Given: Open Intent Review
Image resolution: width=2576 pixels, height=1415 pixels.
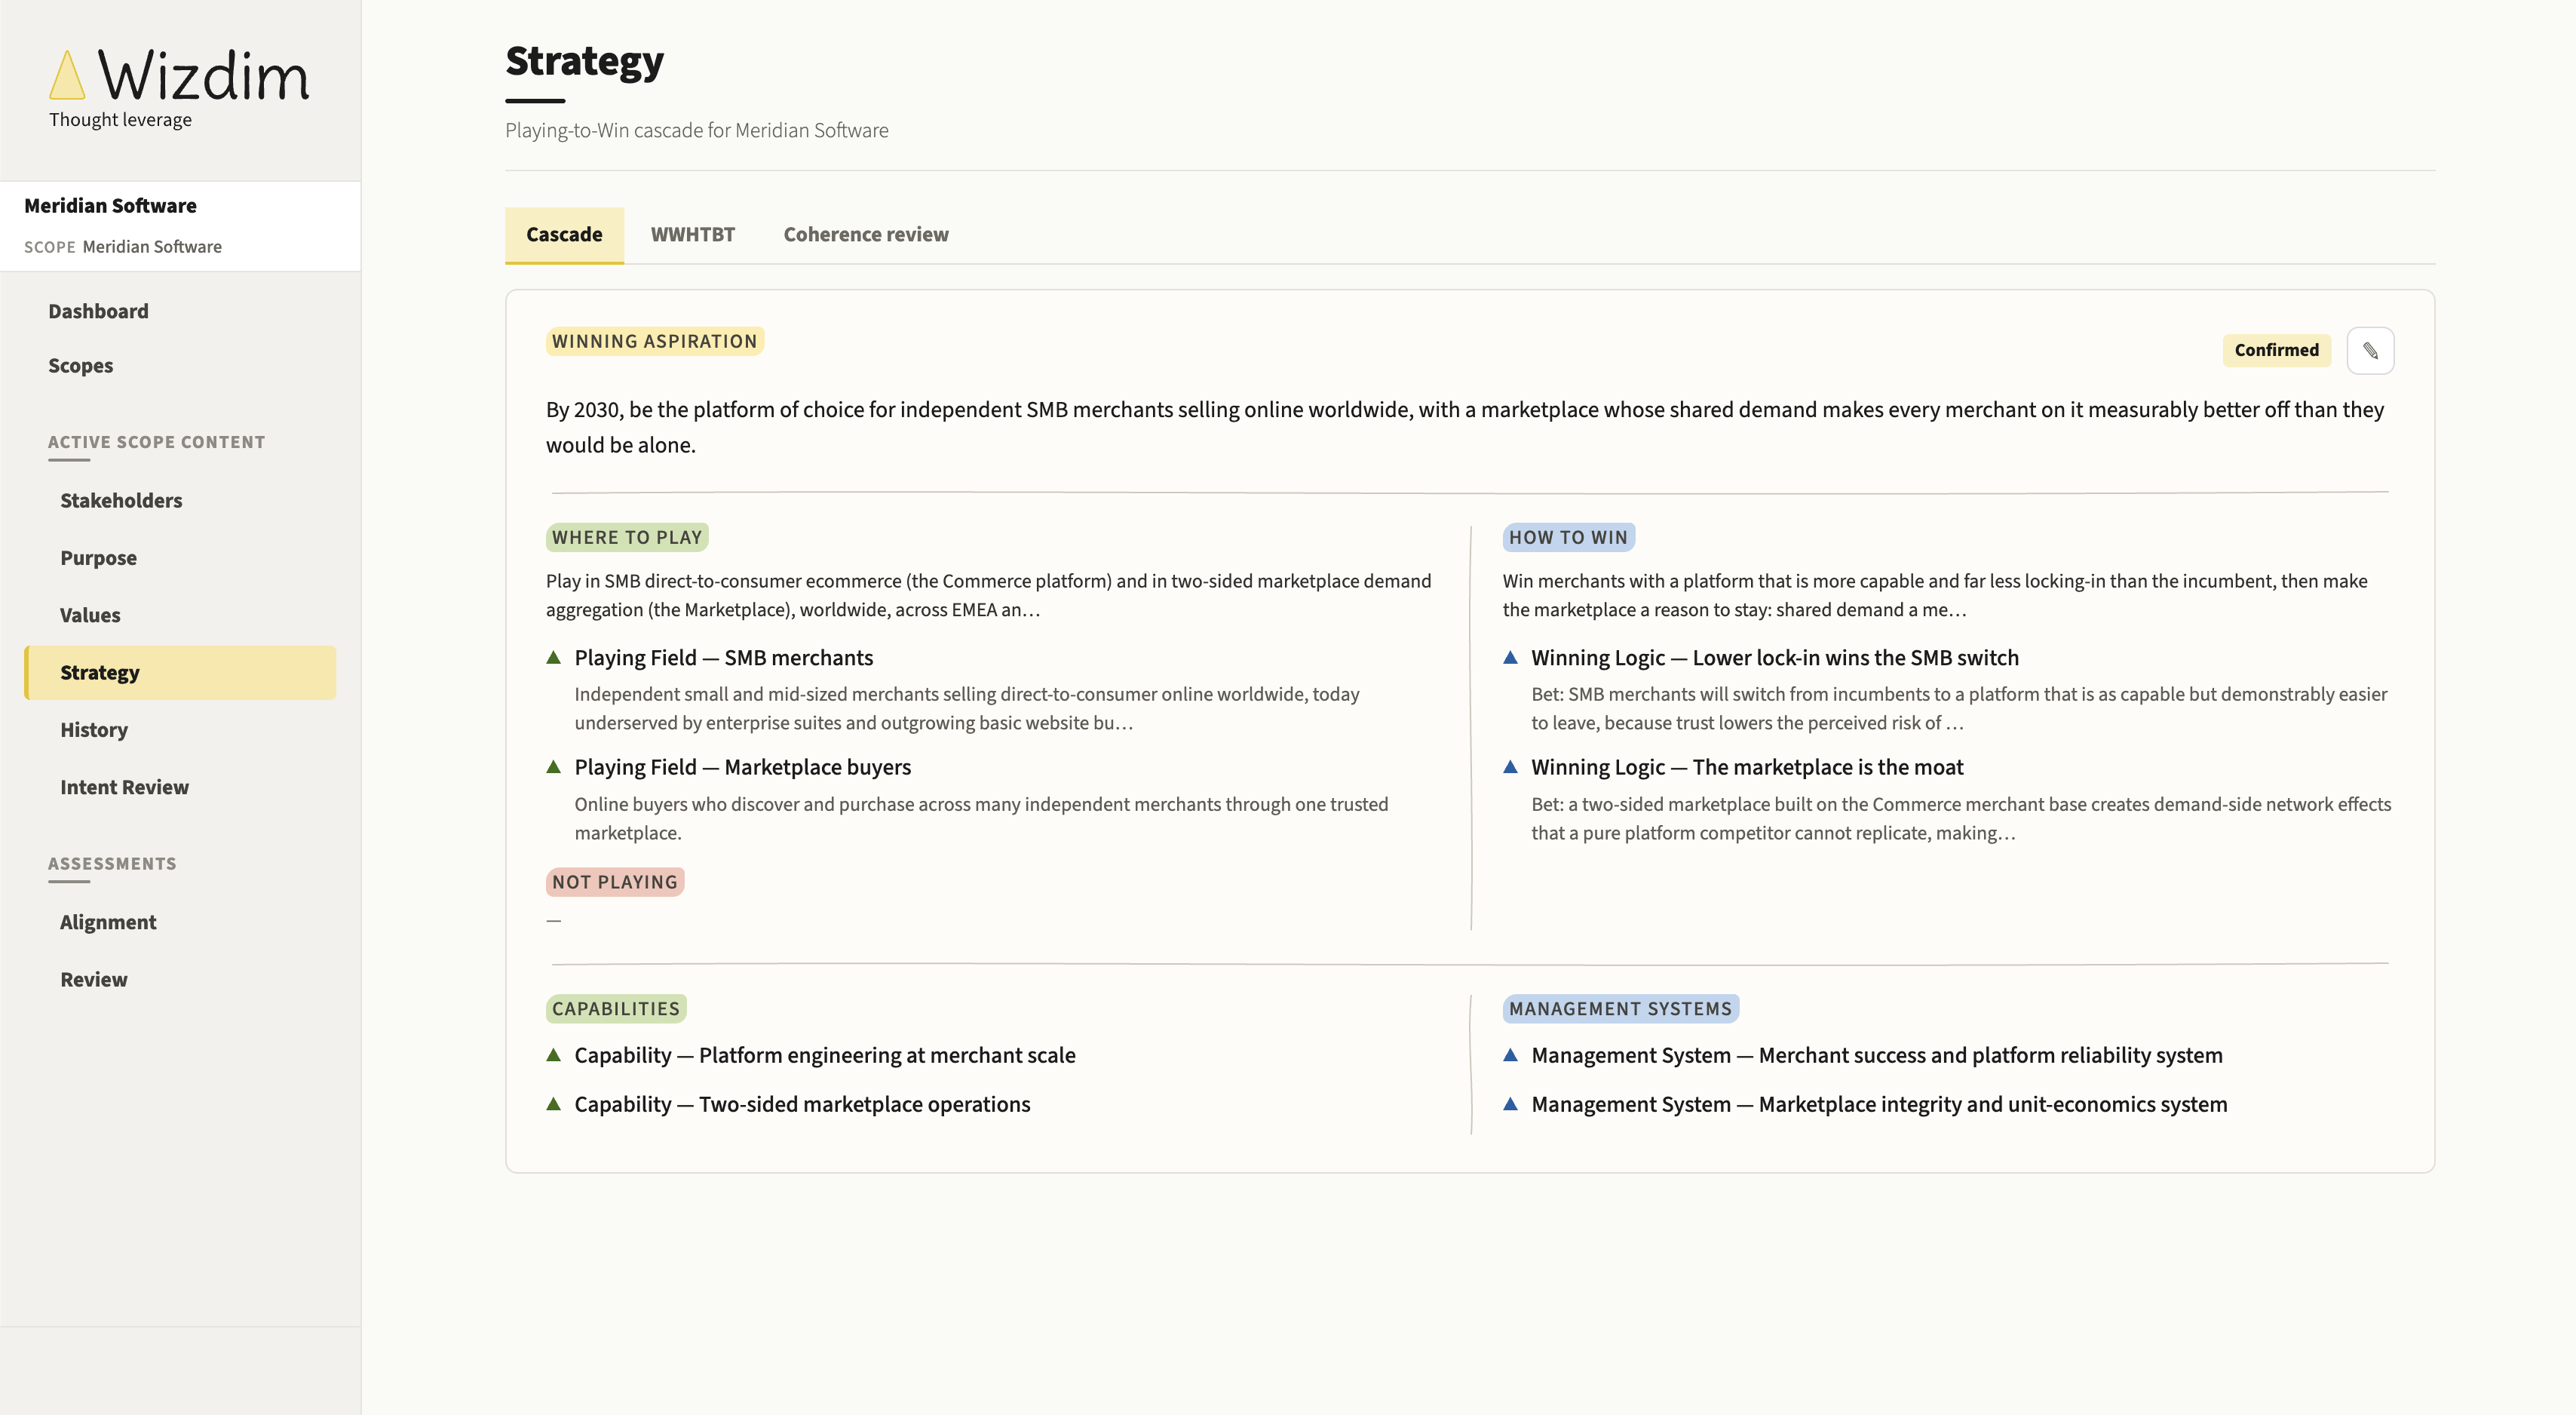Looking at the screenshot, I should (x=124, y=787).
